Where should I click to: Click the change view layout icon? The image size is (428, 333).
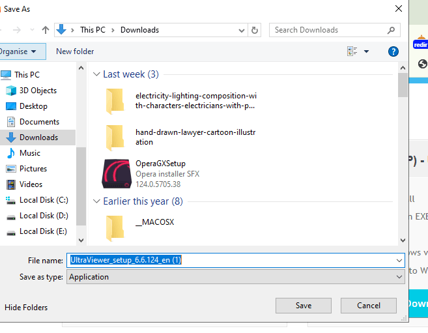[352, 51]
